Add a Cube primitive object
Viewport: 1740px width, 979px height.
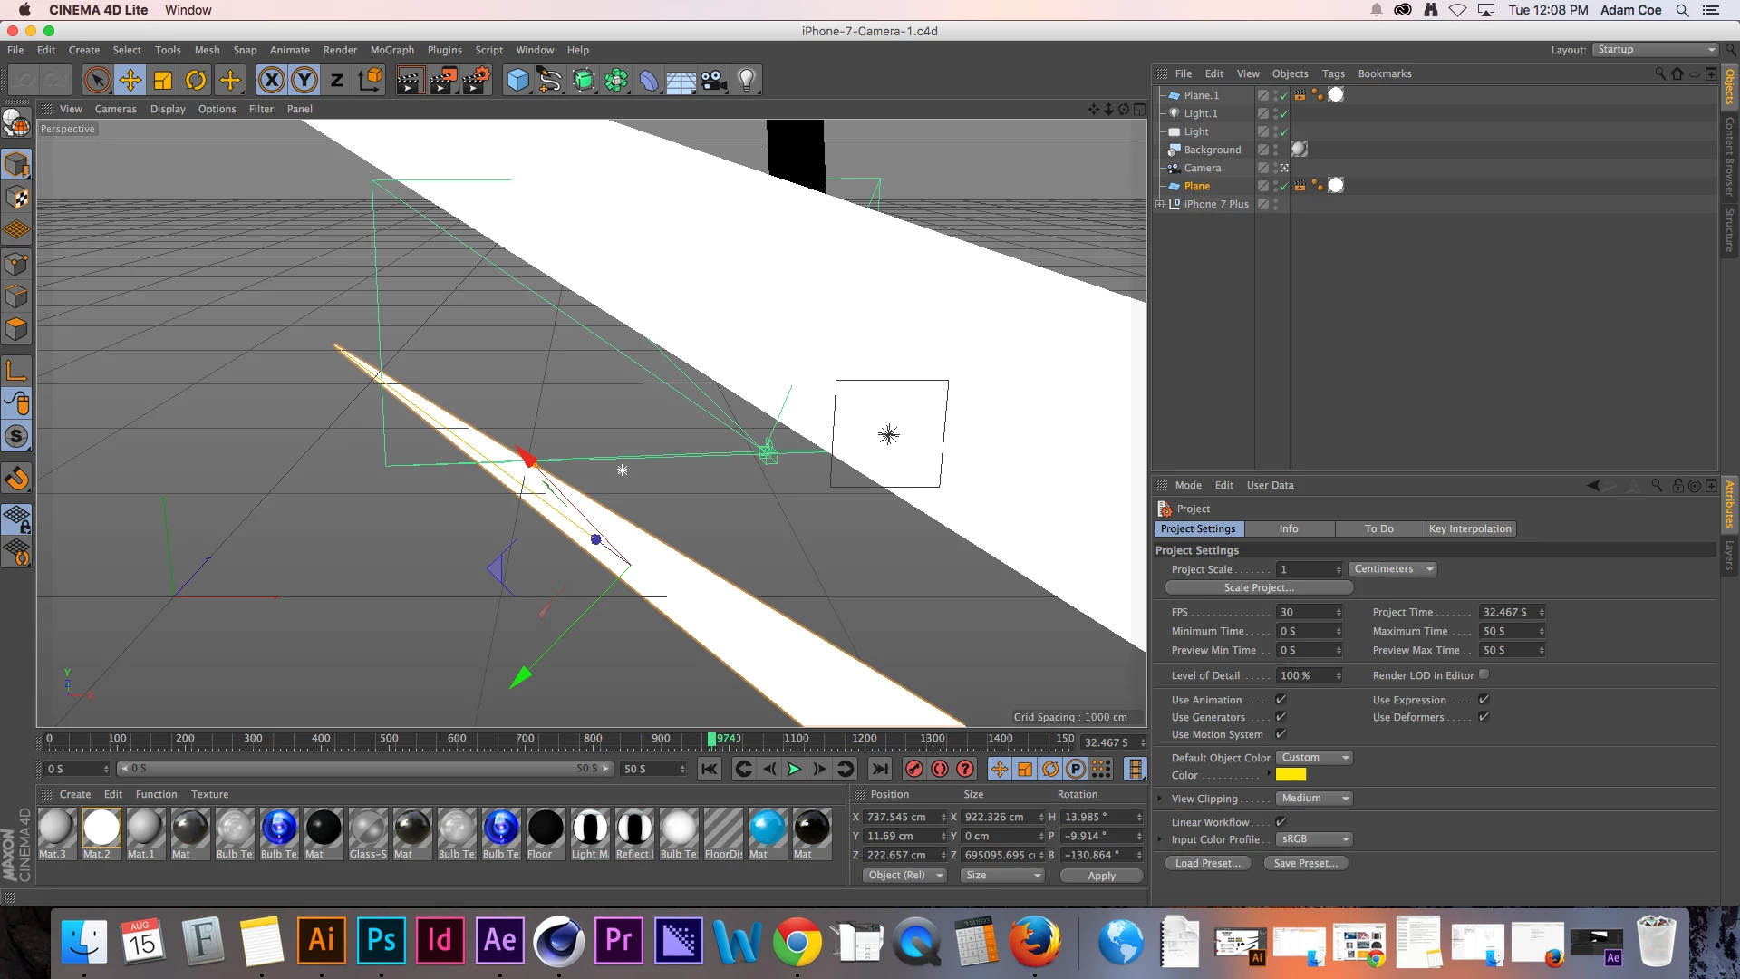(517, 81)
